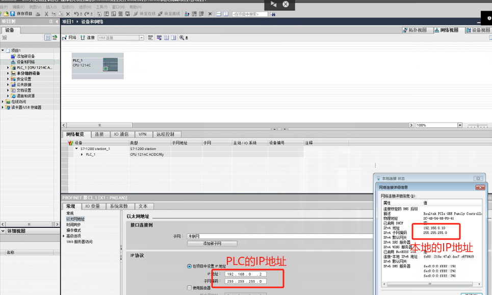The height and width of the screenshot is (295, 492).
Task: Click the zoom slider beside the 100% box
Action: tap(478, 125)
